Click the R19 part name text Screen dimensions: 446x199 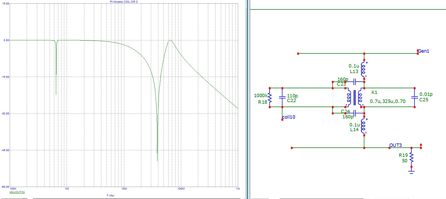403,155
